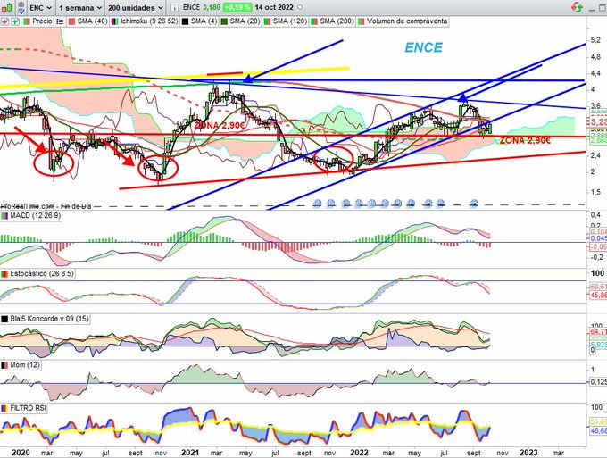Click the 5,2 price axis label
This screenshot has width=607, height=458.
tap(595, 40)
